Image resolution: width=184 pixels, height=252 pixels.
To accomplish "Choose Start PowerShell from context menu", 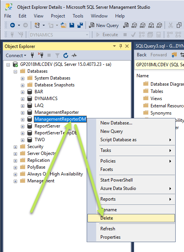I will 131,180.
